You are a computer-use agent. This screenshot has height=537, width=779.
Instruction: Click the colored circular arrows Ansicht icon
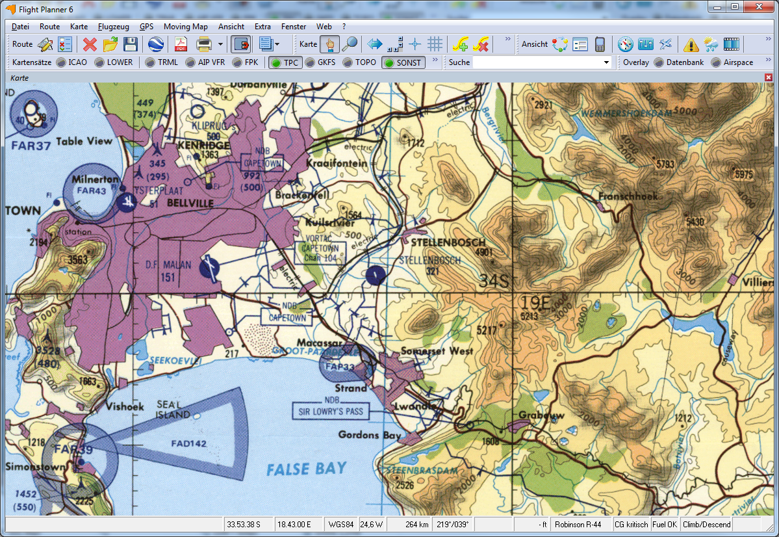point(560,44)
